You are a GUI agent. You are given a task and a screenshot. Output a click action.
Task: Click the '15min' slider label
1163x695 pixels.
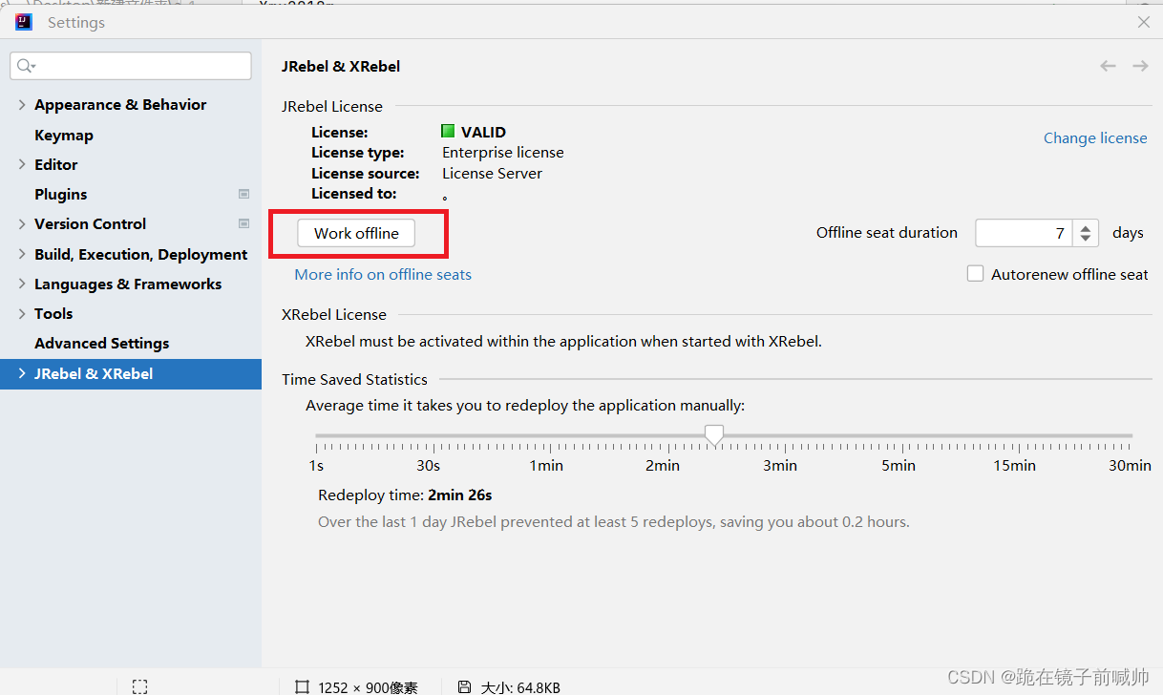click(1015, 466)
